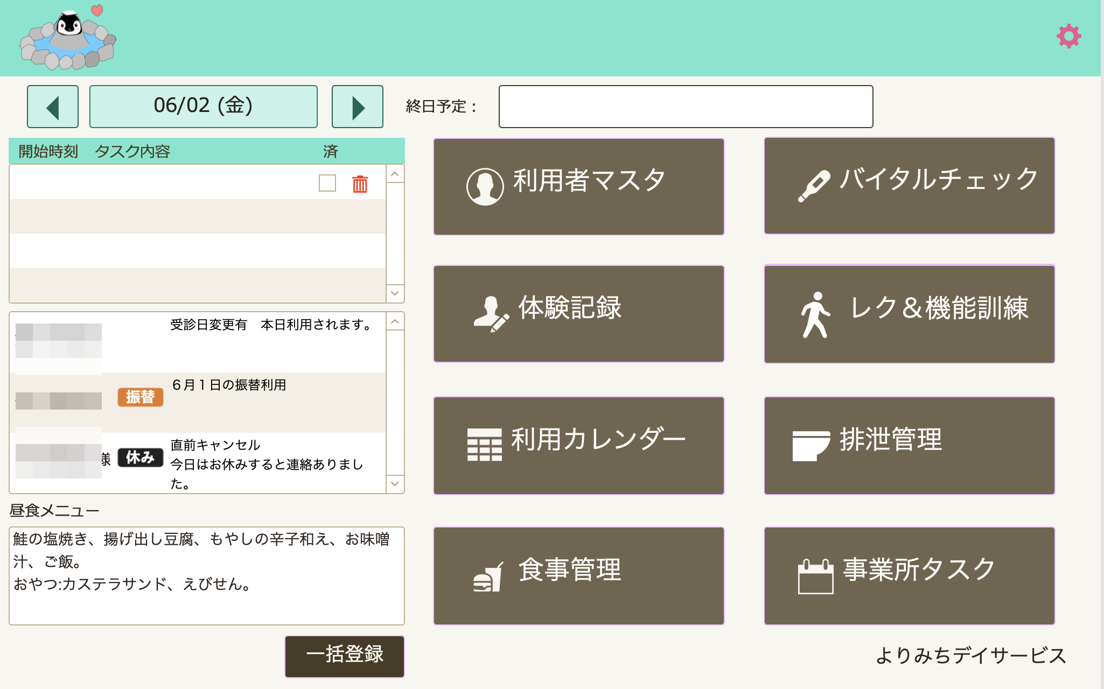Viewport: 1104px width, 689px height.
Task: Open 利用者マスタ text label
Action: [589, 180]
